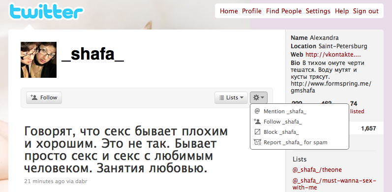The height and width of the screenshot is (192, 392).
Task: Click the _shafa_ username heading
Action: tap(93, 55)
